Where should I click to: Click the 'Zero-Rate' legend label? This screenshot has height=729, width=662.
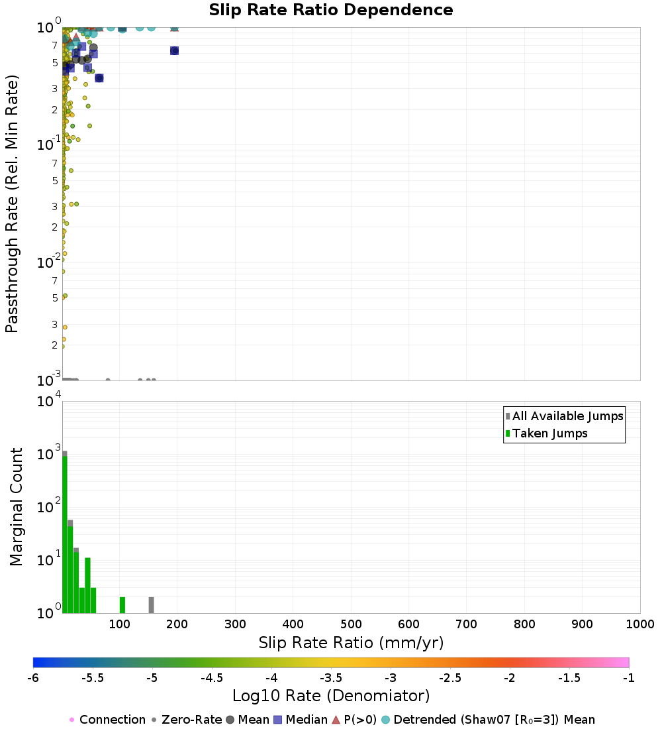pos(192,720)
